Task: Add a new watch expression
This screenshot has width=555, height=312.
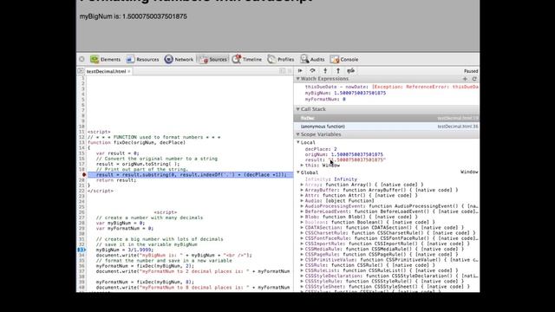Action: pos(465,79)
